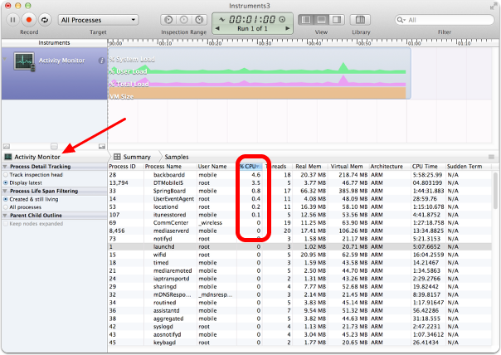Click the first Inspection Range start button
501x355 pixels.
click(167, 19)
